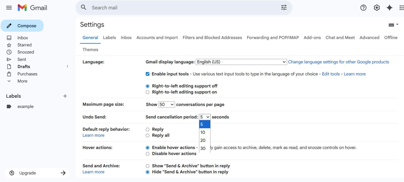Expand the More section in sidebar

[x=22, y=81]
